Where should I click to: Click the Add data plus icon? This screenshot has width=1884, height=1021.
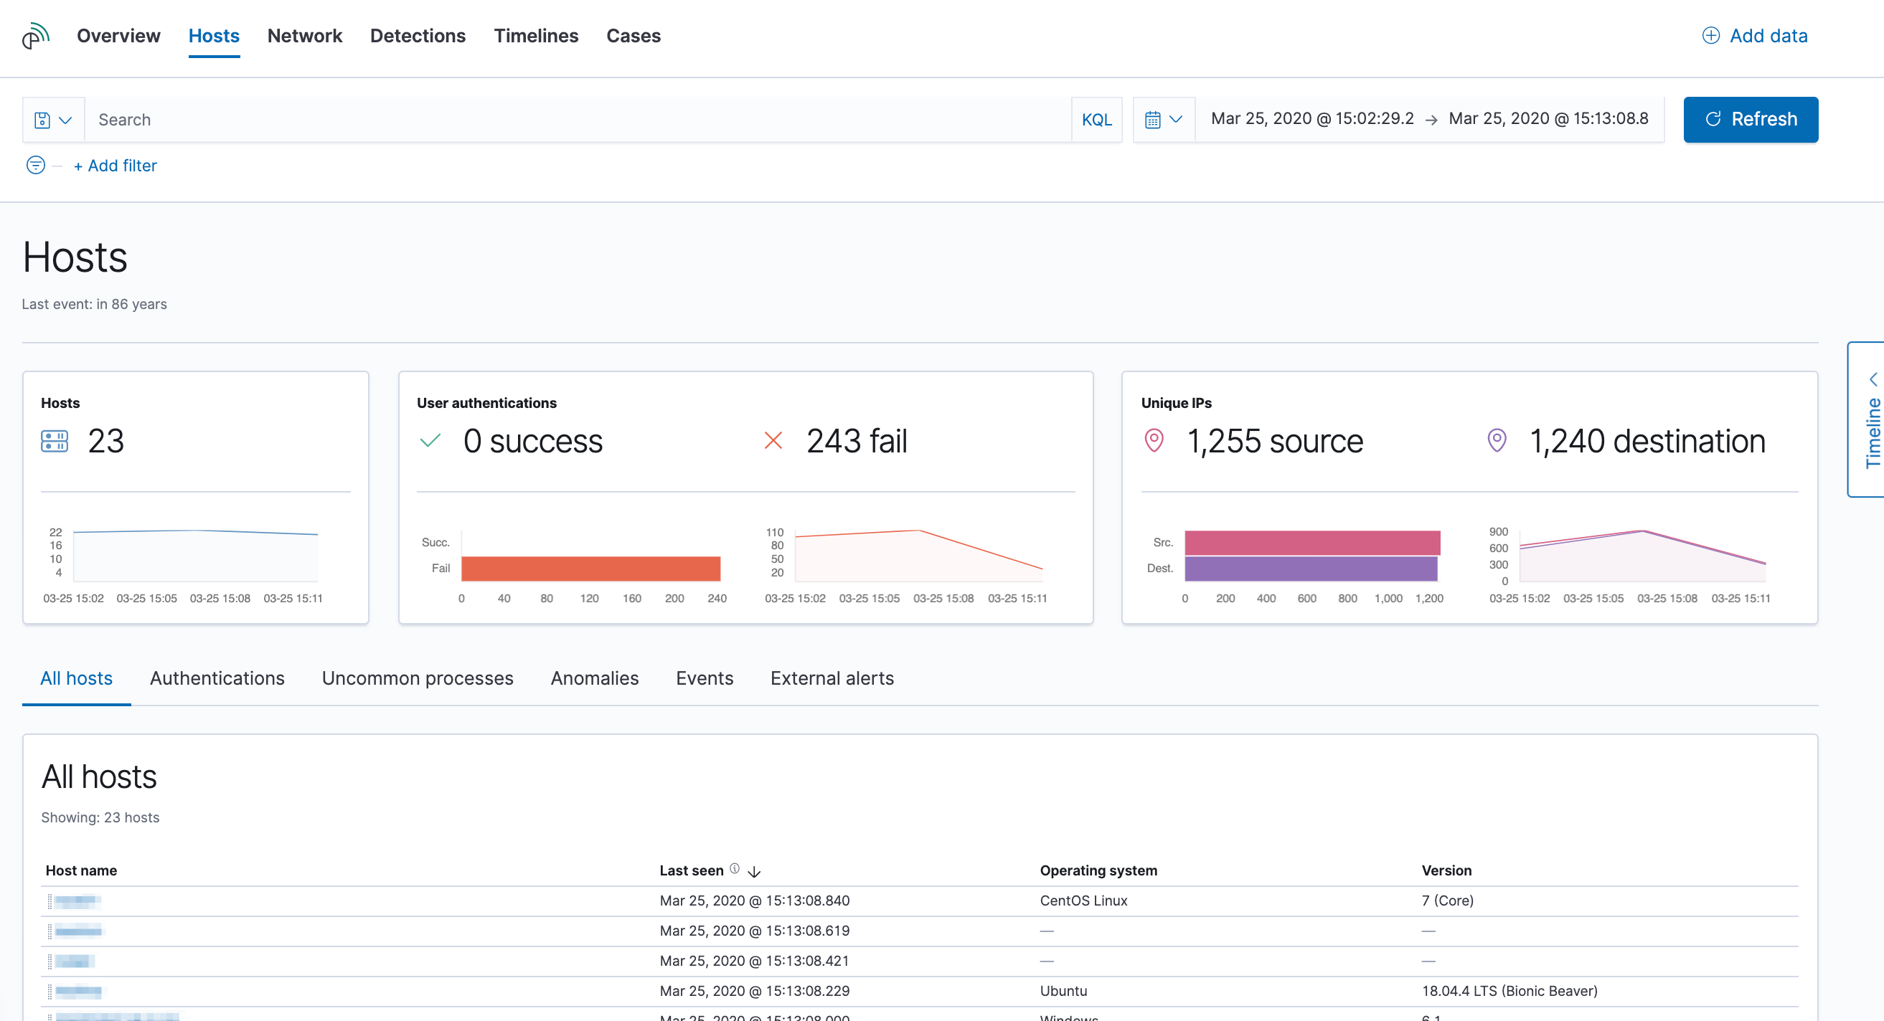pyautogui.click(x=1710, y=35)
